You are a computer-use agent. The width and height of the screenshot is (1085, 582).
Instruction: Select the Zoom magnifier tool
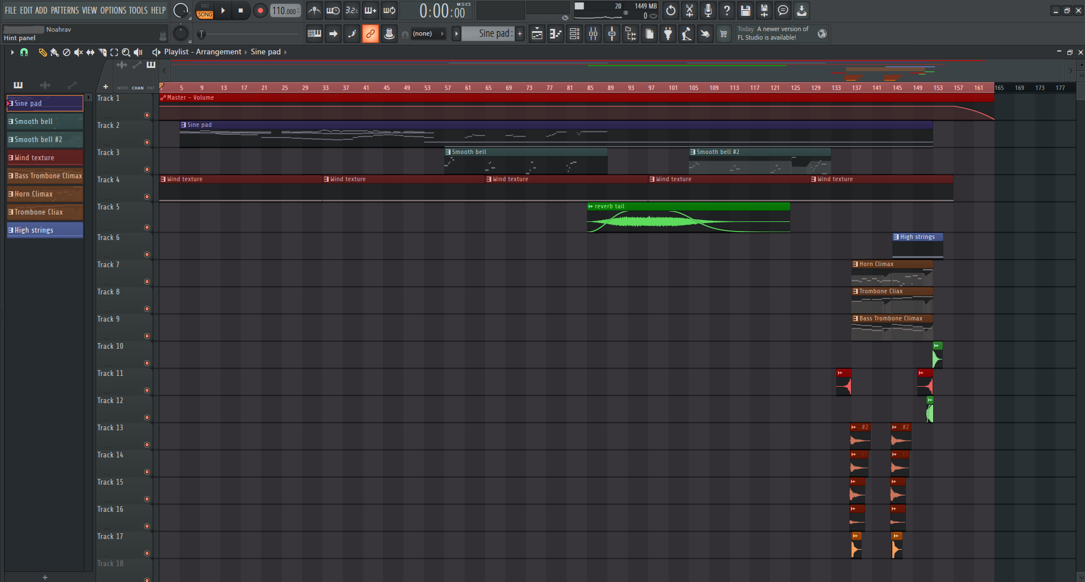pos(126,52)
